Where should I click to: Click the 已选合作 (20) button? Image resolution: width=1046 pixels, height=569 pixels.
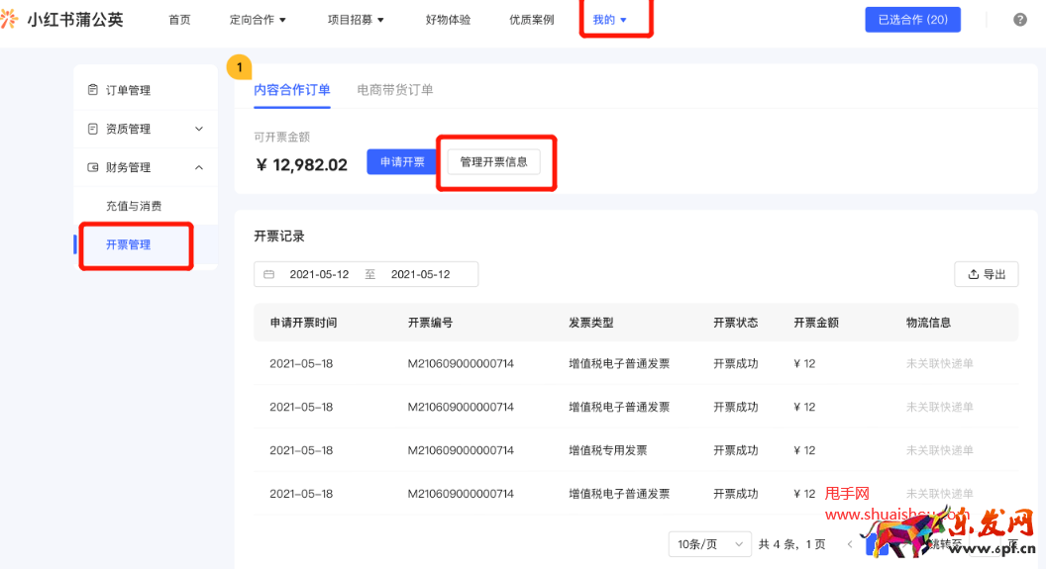[912, 20]
